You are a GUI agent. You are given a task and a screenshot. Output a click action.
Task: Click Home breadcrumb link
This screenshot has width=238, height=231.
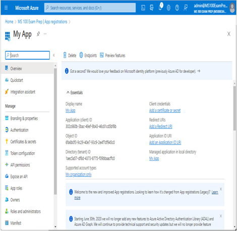coord(9,22)
